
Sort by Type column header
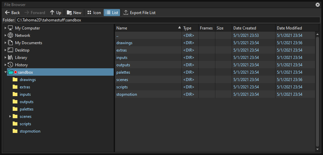pos(190,28)
